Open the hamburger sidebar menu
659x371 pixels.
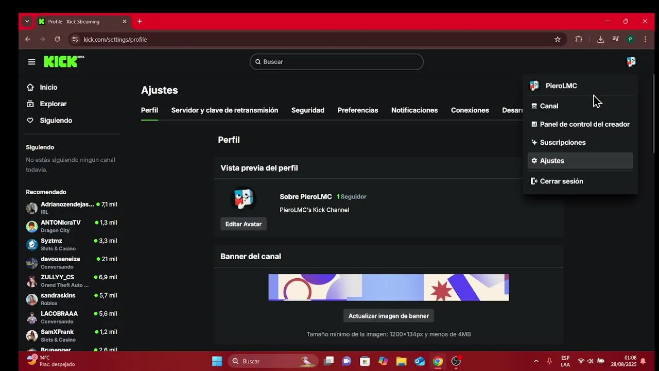pyautogui.click(x=32, y=62)
